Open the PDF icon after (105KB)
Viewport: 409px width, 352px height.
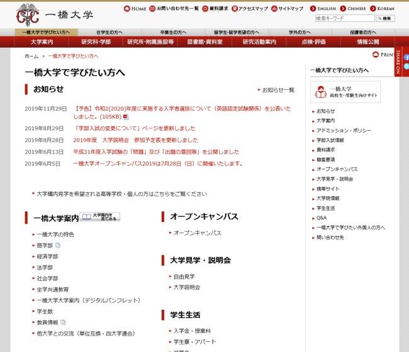(126, 117)
